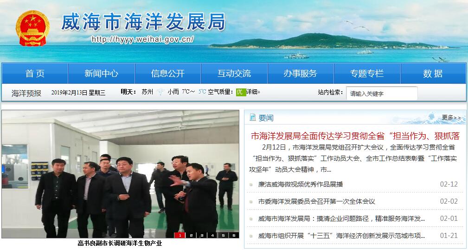Open the 首页 navigation tab

click(35, 73)
